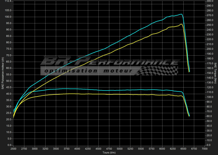Select the 'SAE Puissance moteur (ch)' axis label
The image size is (218, 155).
[3, 73]
